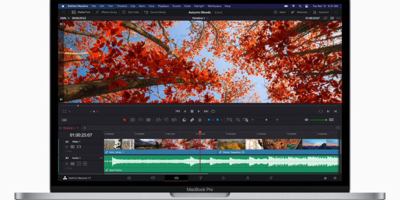Adjust the green volume slider

pyautogui.click(x=318, y=120)
